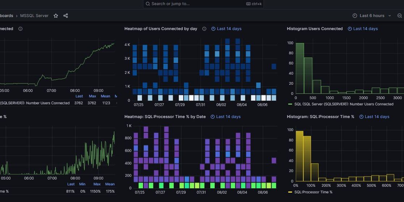
Task: Click info icon beside Heatmap of Users Connected
Action: pos(204,29)
